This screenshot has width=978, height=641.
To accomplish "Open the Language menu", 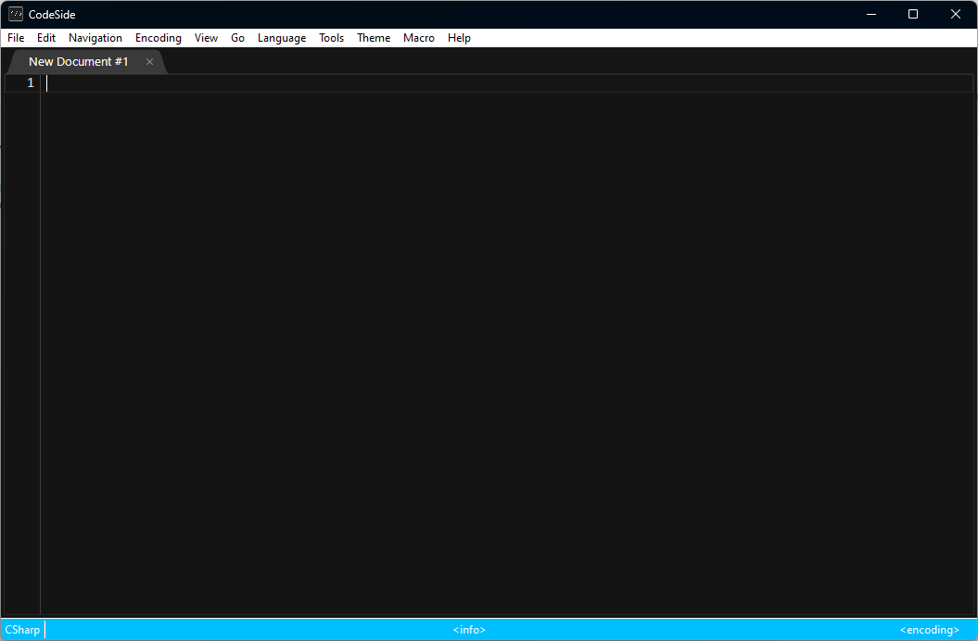I will pyautogui.click(x=281, y=38).
